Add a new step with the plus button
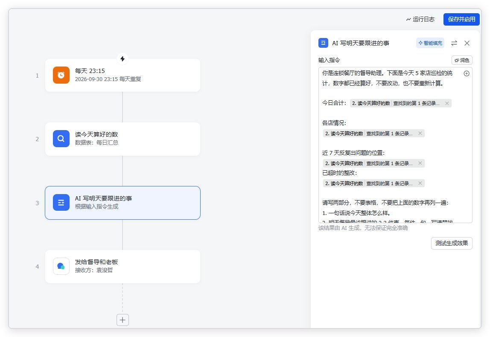Viewport: 490px width, 337px height. click(122, 320)
